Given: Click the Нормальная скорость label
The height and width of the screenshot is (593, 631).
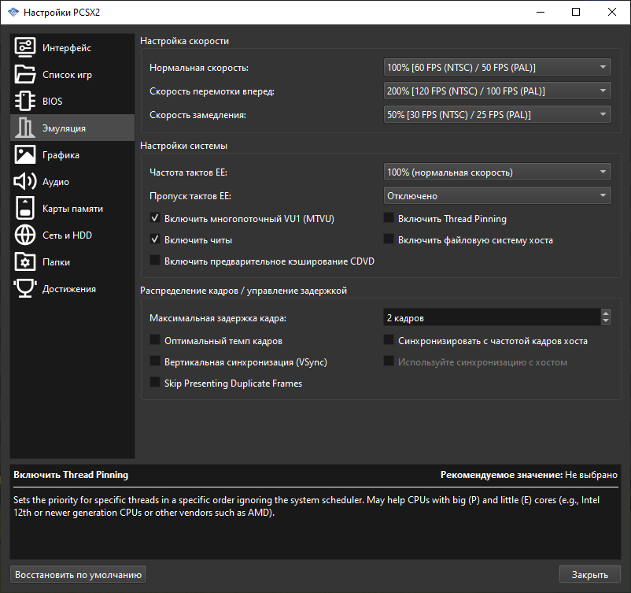Looking at the screenshot, I should pyautogui.click(x=199, y=68).
